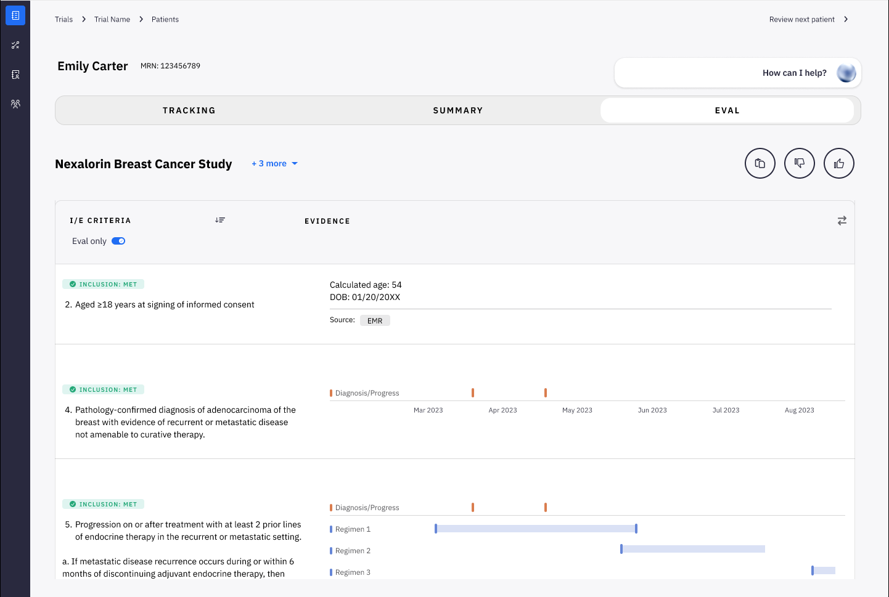Open the people group sidebar icon
The width and height of the screenshot is (889, 597).
(x=15, y=104)
